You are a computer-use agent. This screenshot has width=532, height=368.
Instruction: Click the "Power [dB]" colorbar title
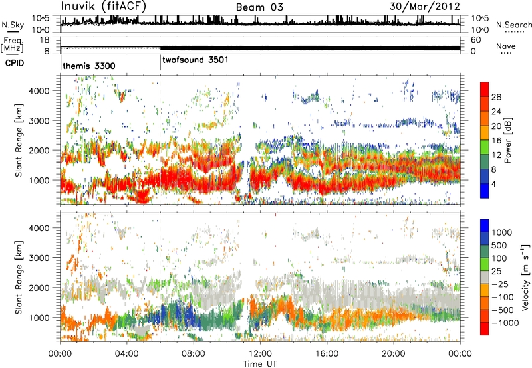[508, 140]
